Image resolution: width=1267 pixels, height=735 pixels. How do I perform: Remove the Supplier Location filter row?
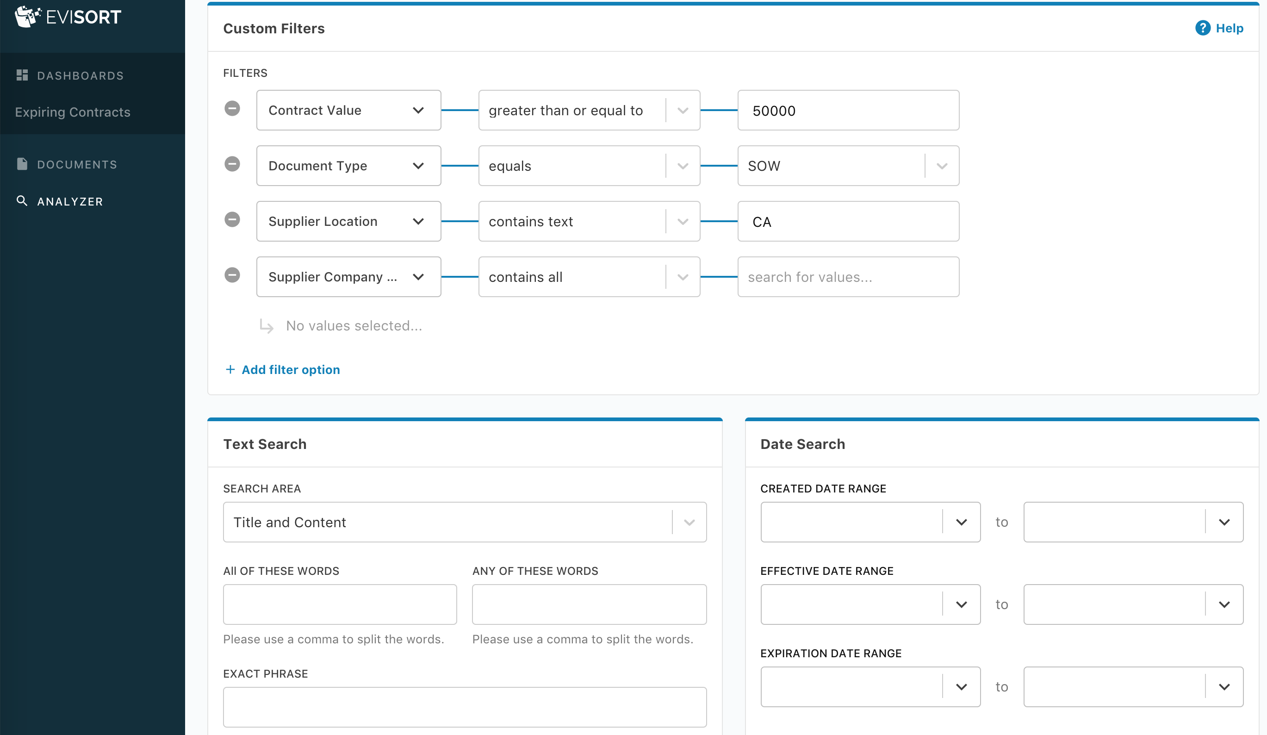pyautogui.click(x=232, y=220)
